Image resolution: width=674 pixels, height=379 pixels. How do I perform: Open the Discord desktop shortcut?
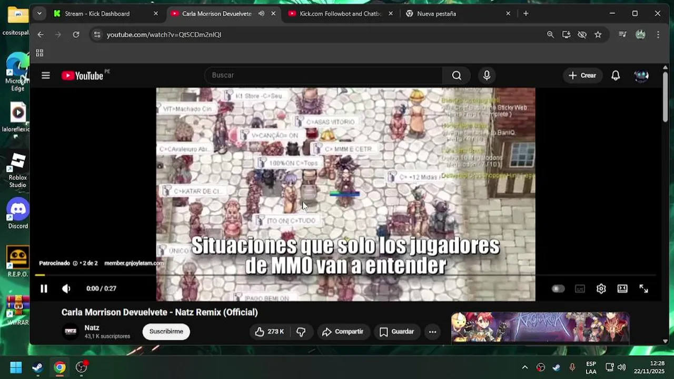[18, 213]
